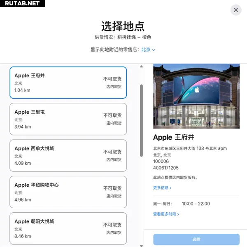Viewport: 247px width, 247px height.
Task: Select the Apple 西单大悦城 store card
Action: 68,155
